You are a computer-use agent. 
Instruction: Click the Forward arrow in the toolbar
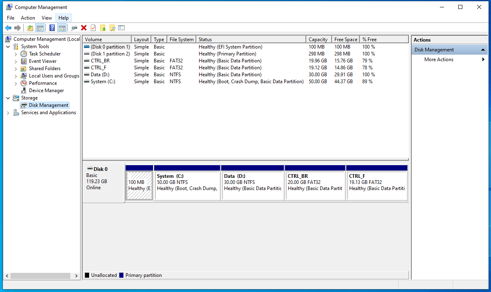coord(18,28)
